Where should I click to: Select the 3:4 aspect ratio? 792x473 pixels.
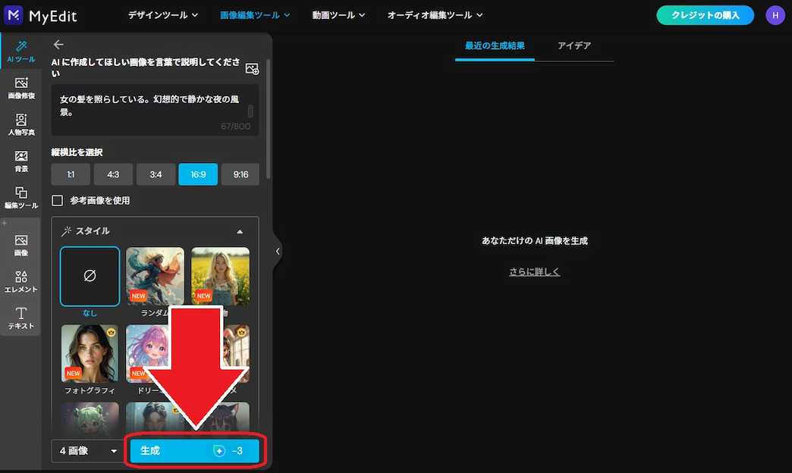click(156, 174)
